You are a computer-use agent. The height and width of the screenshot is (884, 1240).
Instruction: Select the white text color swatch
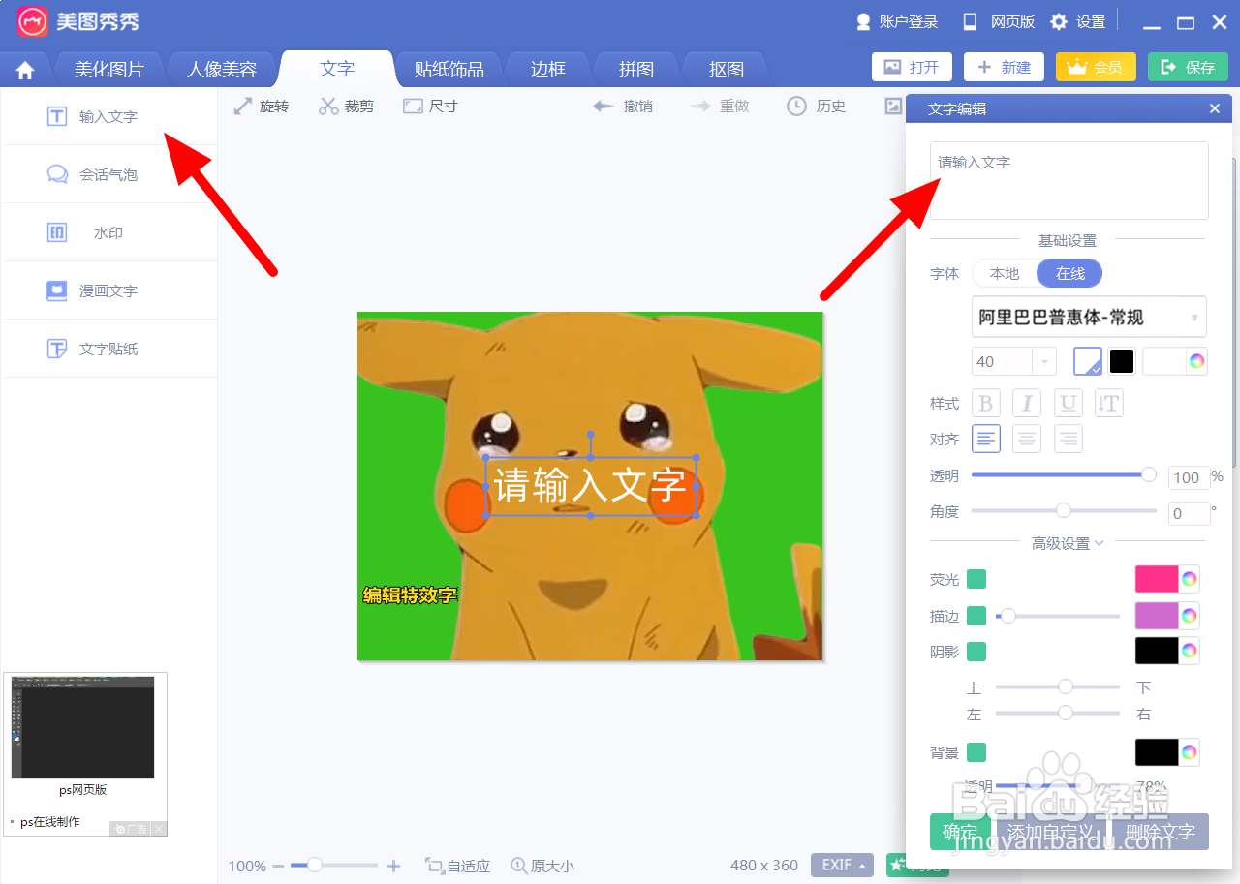[1088, 361]
